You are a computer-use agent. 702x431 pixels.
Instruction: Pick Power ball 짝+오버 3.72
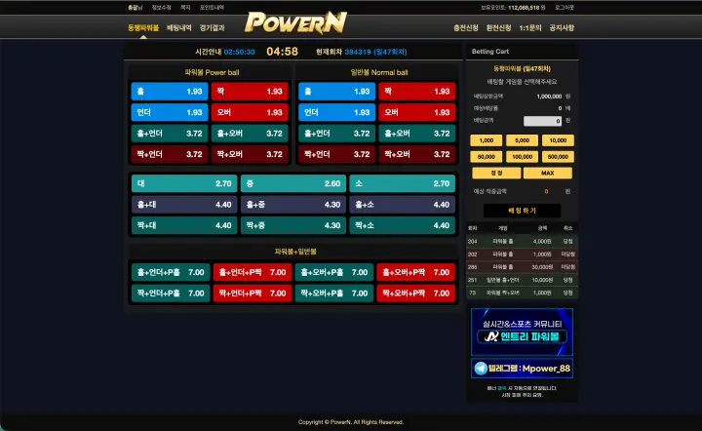[x=250, y=154]
